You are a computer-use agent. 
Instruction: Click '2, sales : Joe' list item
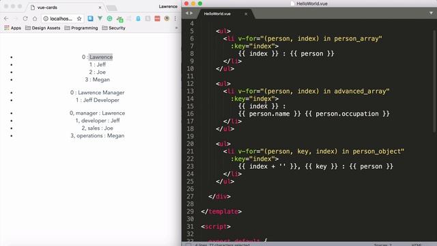click(x=97, y=128)
